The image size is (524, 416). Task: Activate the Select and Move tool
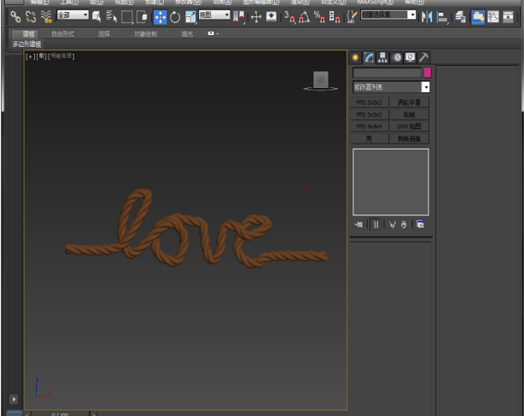160,17
